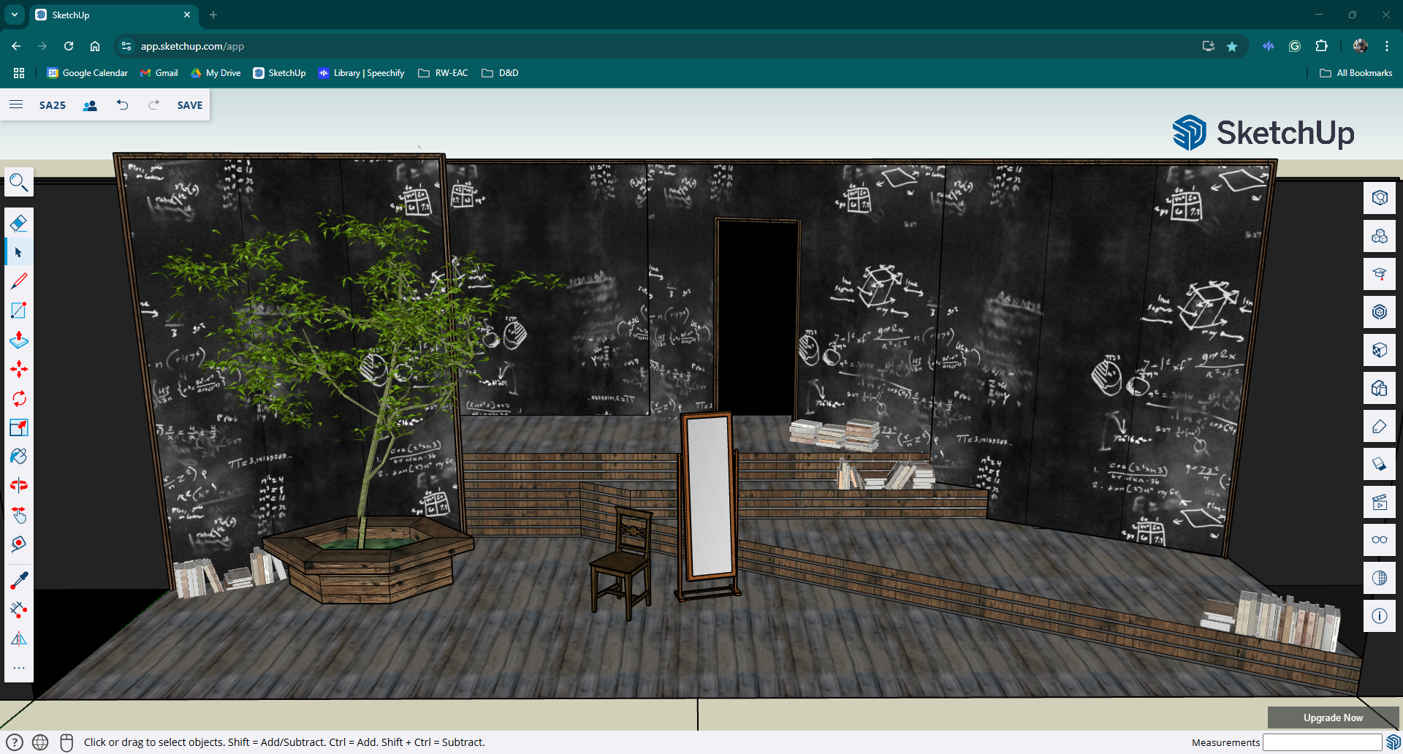Select the Section Plane tool
Screen dimensions: 1403x754
(19, 639)
